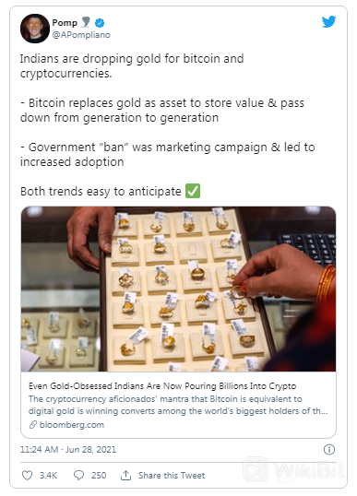Click the tornado emoji beside Pomp
357x496 pixels.
(86, 22)
